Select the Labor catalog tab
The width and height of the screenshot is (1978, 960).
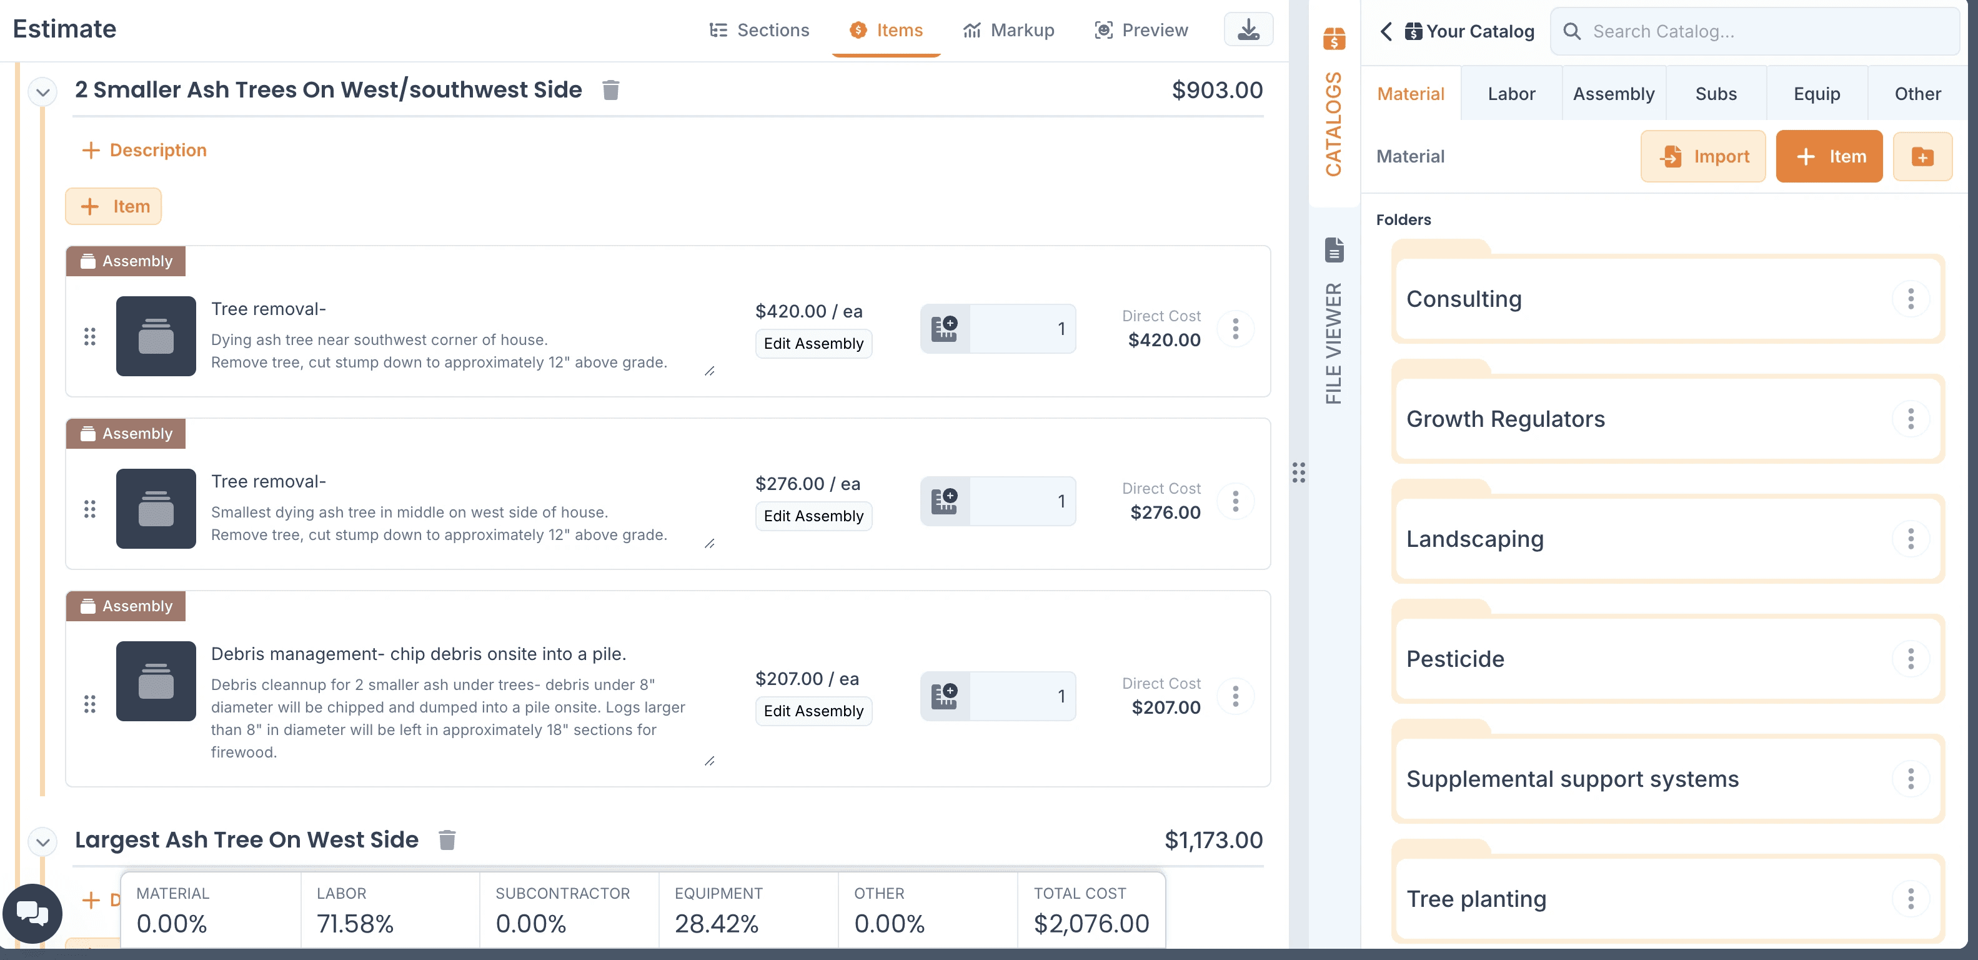tap(1511, 94)
